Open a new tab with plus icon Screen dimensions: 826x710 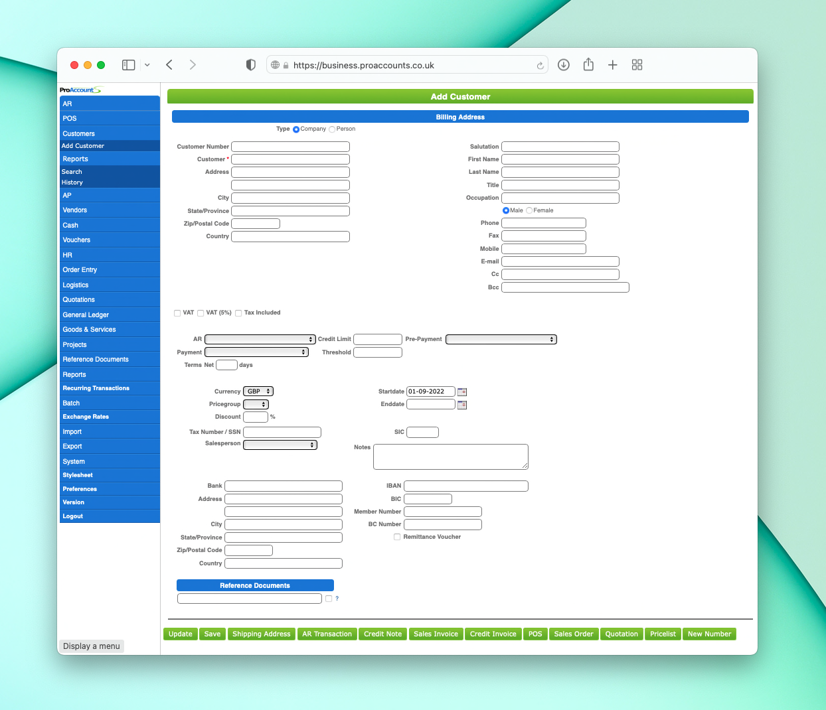pos(612,65)
